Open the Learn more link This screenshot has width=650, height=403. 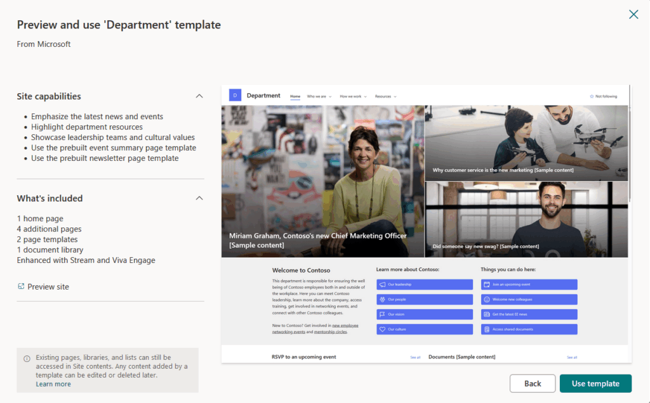coord(53,384)
